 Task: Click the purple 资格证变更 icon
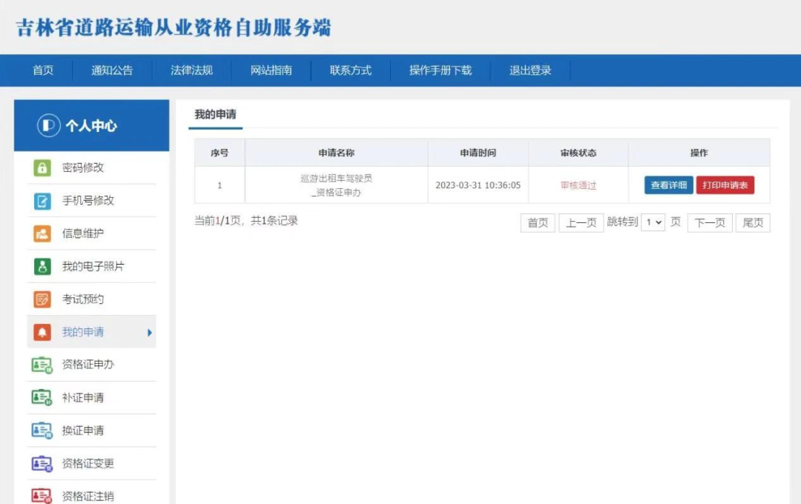(42, 464)
